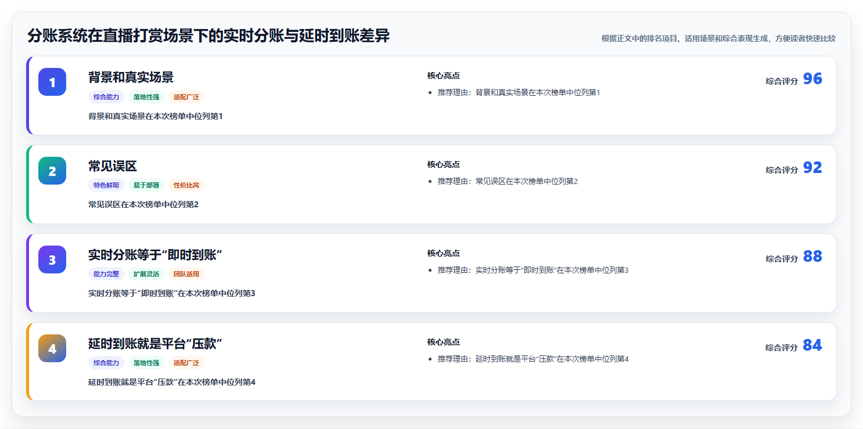
Task: Select the 综合能力 tag in the 延时到账 card
Action: [106, 363]
